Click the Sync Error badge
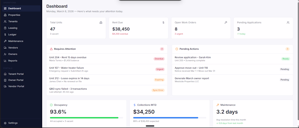Viewport: 299px width, 128px height. pyautogui.click(x=158, y=90)
